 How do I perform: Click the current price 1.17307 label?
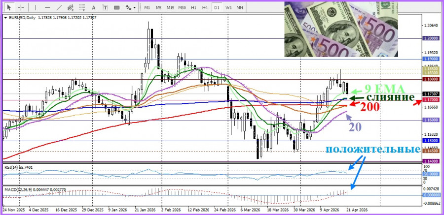point(431,94)
